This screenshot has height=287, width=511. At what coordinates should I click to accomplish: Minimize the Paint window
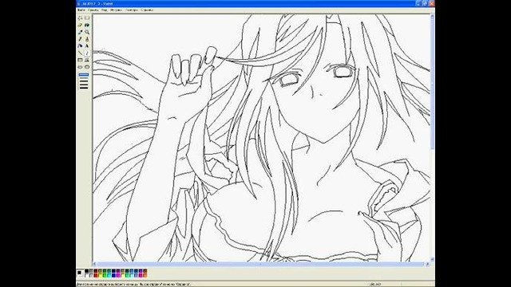(x=418, y=3)
